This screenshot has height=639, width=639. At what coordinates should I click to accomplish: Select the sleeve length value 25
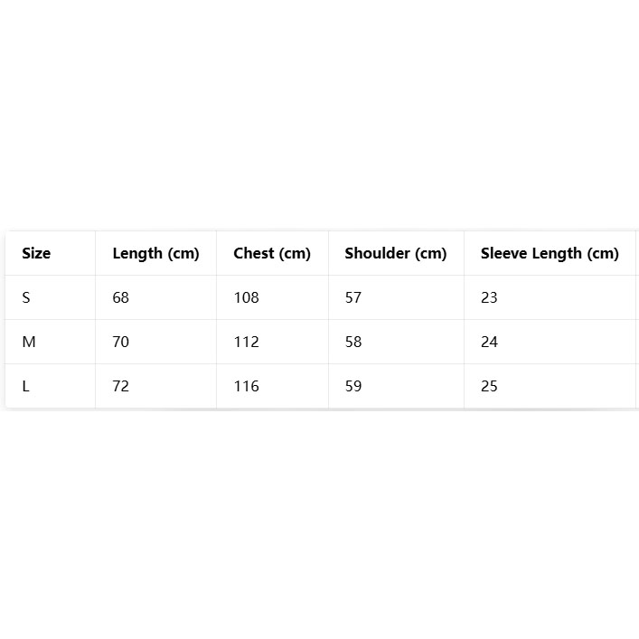tap(489, 386)
